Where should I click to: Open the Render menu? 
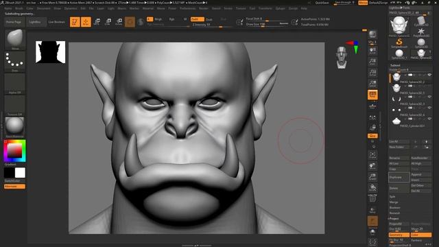(204, 8)
